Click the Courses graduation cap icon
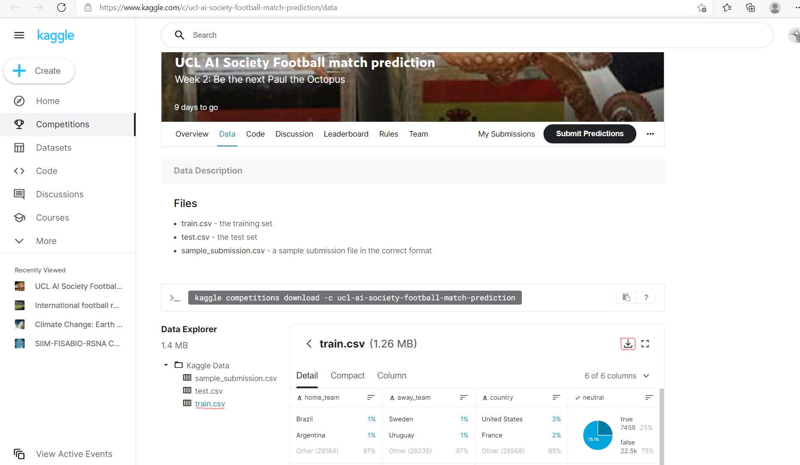 (x=19, y=218)
